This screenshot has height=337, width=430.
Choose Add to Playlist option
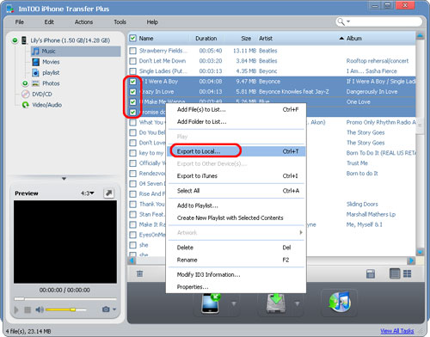point(236,205)
